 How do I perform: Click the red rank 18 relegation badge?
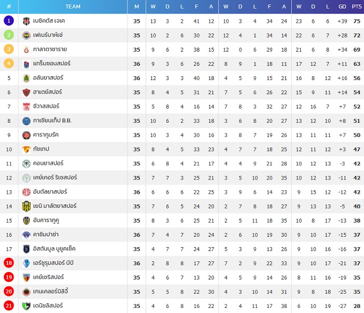9,263
